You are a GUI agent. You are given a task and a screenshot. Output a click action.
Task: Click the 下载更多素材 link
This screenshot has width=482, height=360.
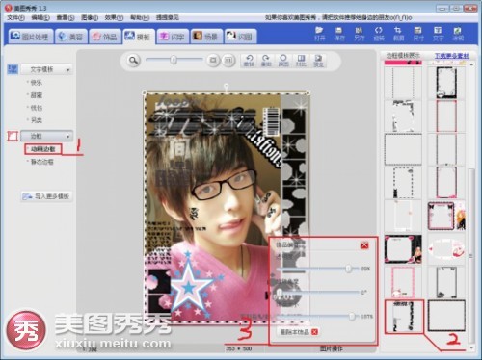(x=452, y=56)
